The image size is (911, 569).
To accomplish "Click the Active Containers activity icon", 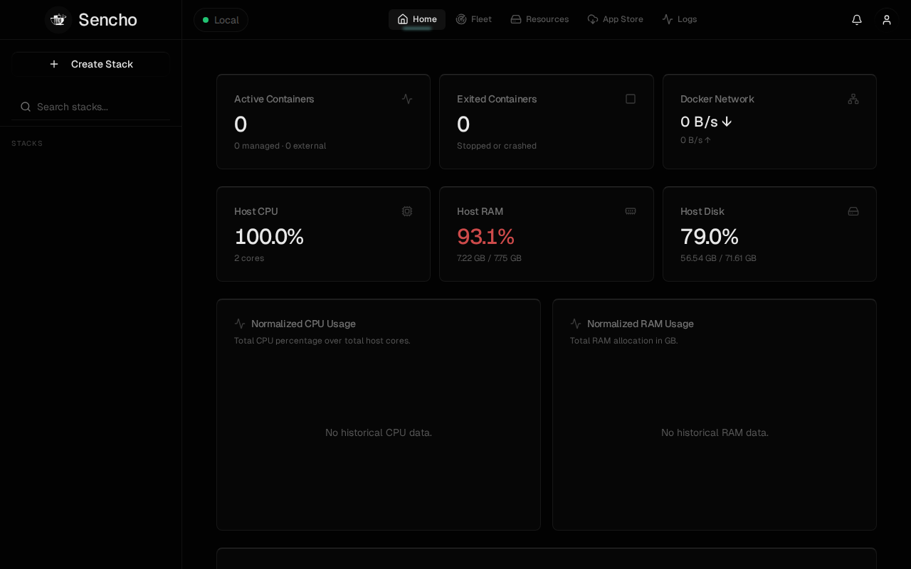I will [407, 99].
